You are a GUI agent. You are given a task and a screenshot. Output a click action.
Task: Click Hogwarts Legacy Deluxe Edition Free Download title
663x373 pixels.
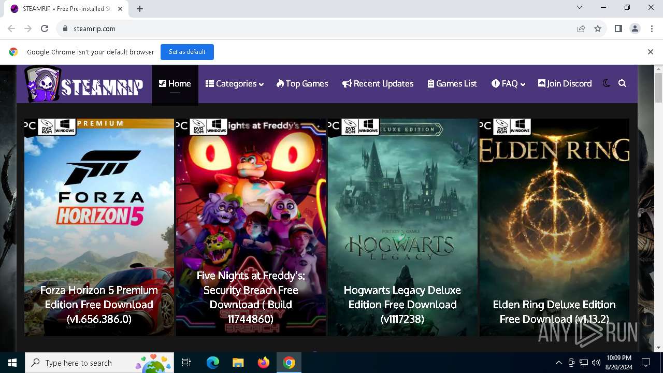(402, 305)
